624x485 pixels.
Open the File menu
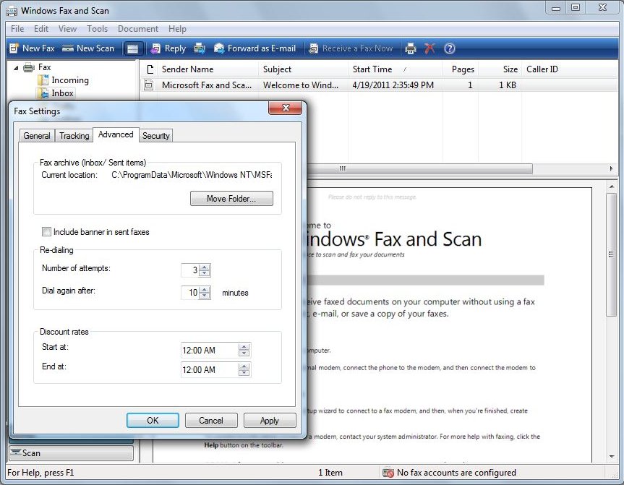[17, 29]
